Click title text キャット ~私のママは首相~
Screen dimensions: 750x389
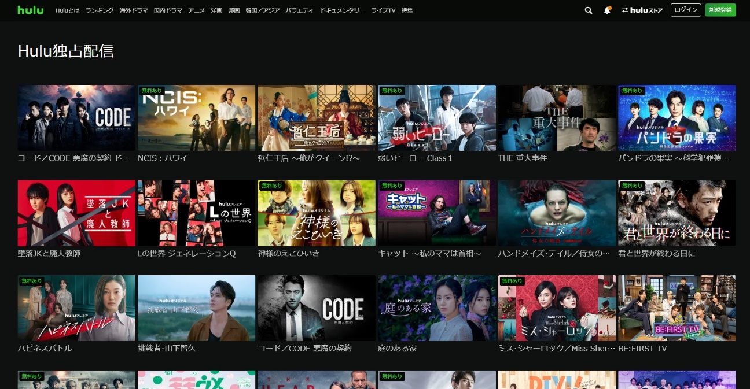click(429, 253)
